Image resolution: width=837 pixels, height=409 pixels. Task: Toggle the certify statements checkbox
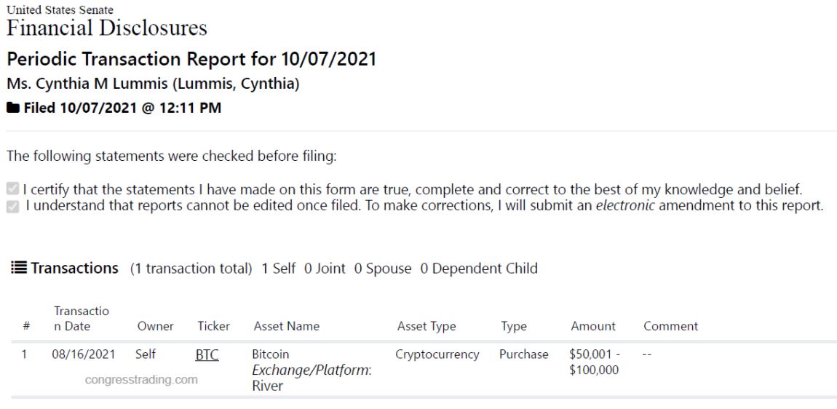point(12,189)
